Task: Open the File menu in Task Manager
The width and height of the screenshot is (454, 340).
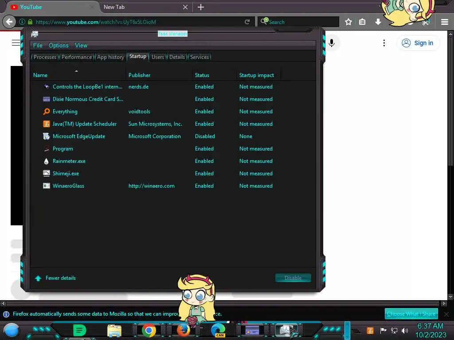Action: point(38,46)
